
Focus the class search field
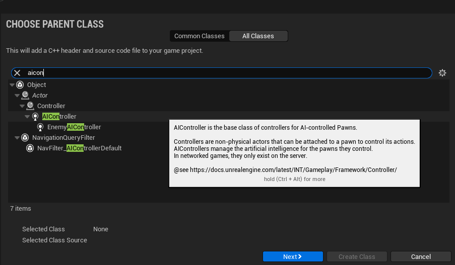(x=222, y=73)
